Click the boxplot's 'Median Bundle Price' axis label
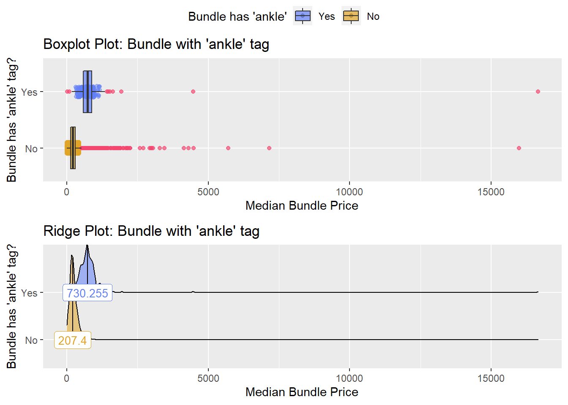568x405 pixels. (x=302, y=205)
